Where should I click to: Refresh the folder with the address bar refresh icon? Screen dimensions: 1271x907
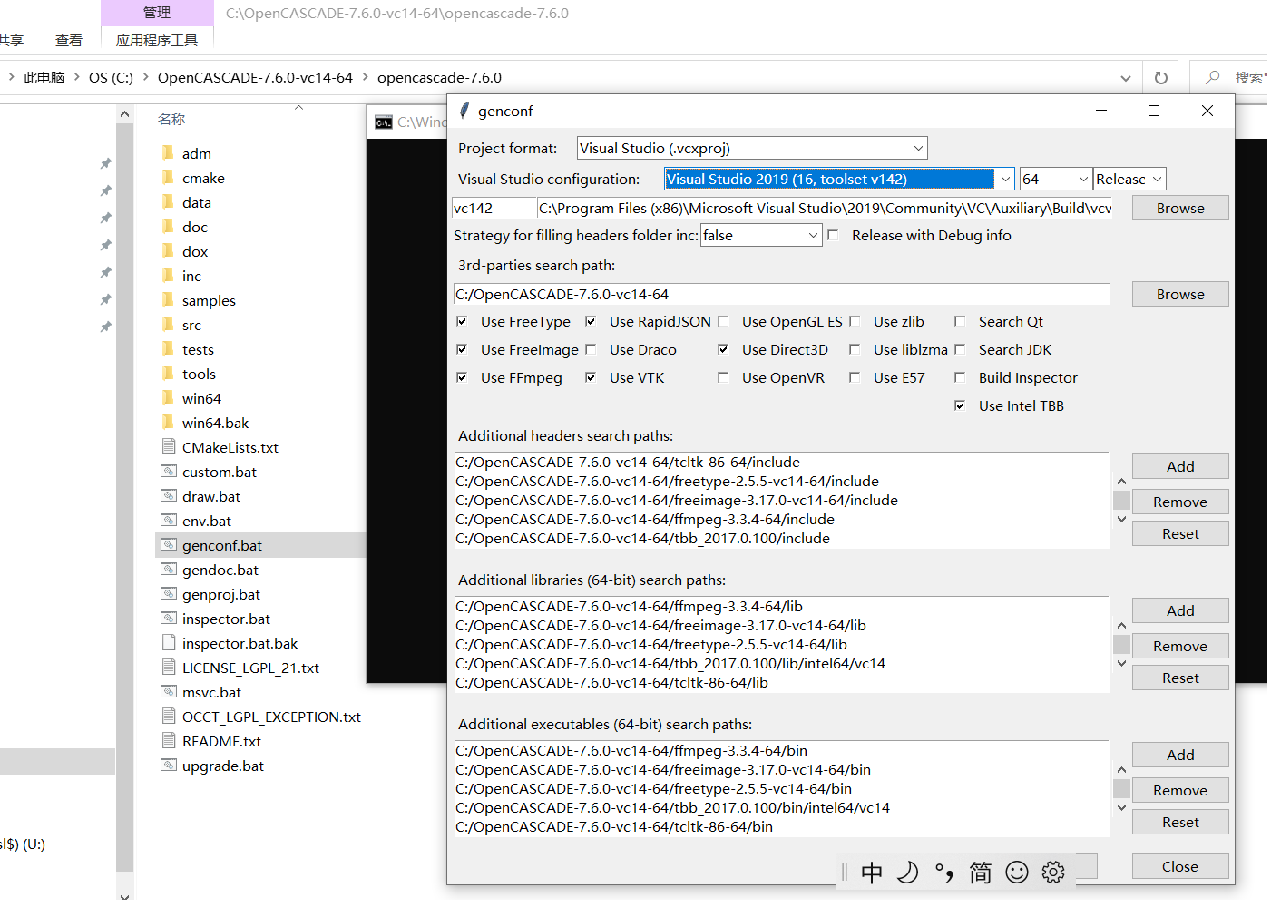point(1159,77)
